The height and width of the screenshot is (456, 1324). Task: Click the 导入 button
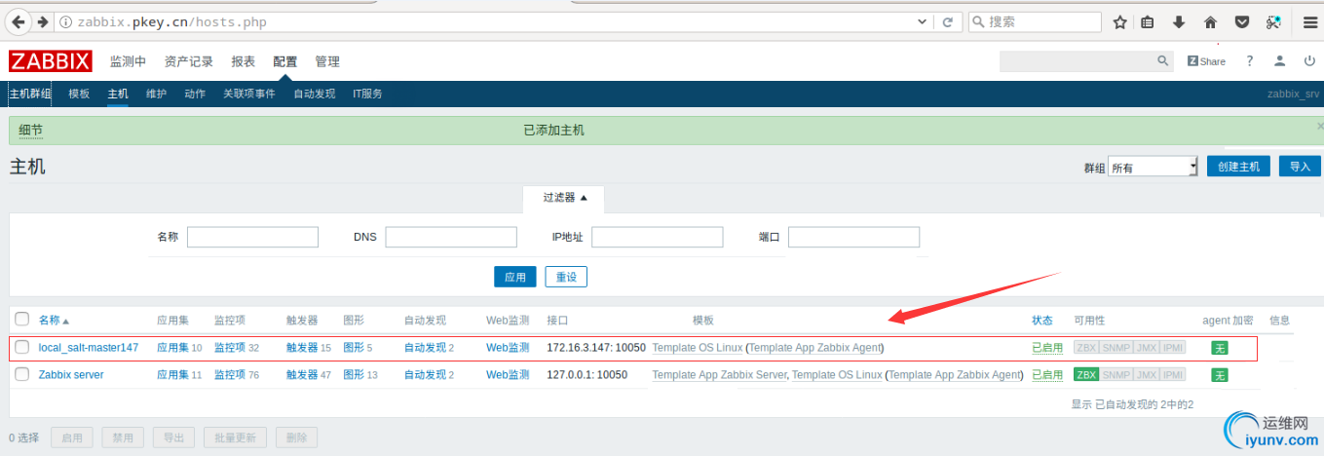point(1300,167)
